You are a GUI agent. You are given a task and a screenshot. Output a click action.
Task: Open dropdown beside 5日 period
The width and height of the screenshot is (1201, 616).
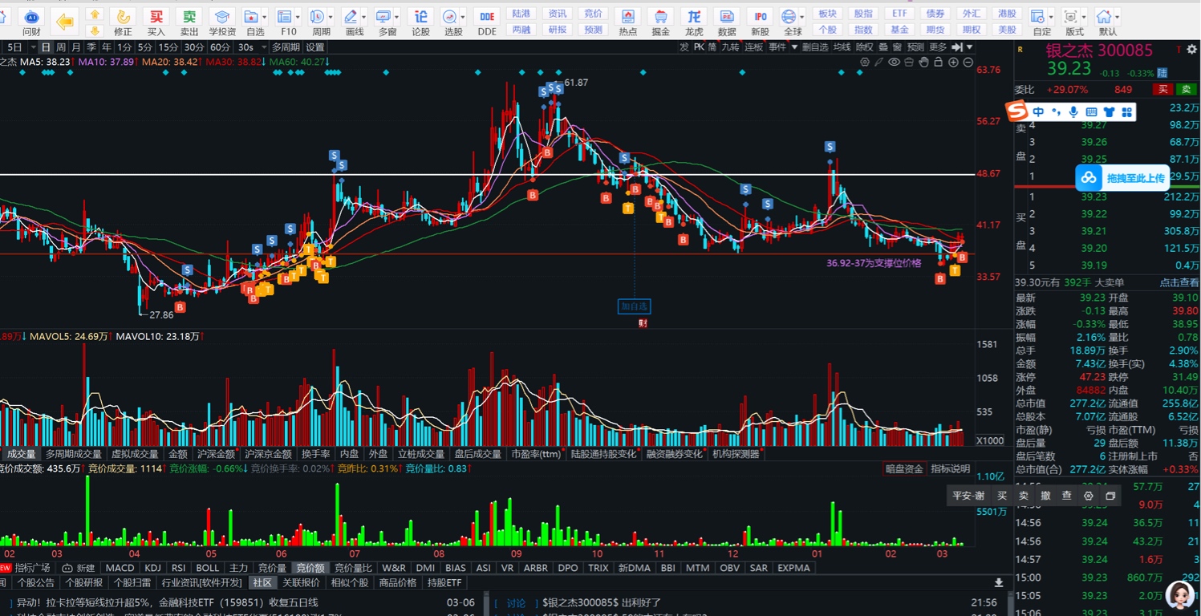pyautogui.click(x=32, y=47)
